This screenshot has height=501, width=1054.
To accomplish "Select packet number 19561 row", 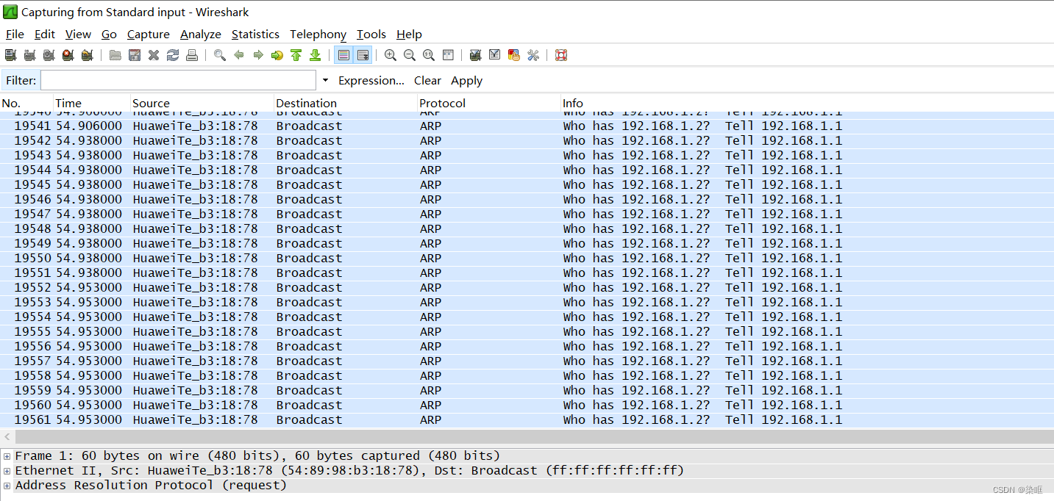I will [x=527, y=419].
